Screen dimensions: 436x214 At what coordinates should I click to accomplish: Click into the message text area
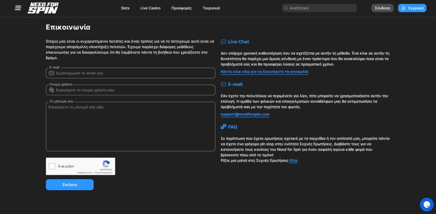pyautogui.click(x=130, y=127)
